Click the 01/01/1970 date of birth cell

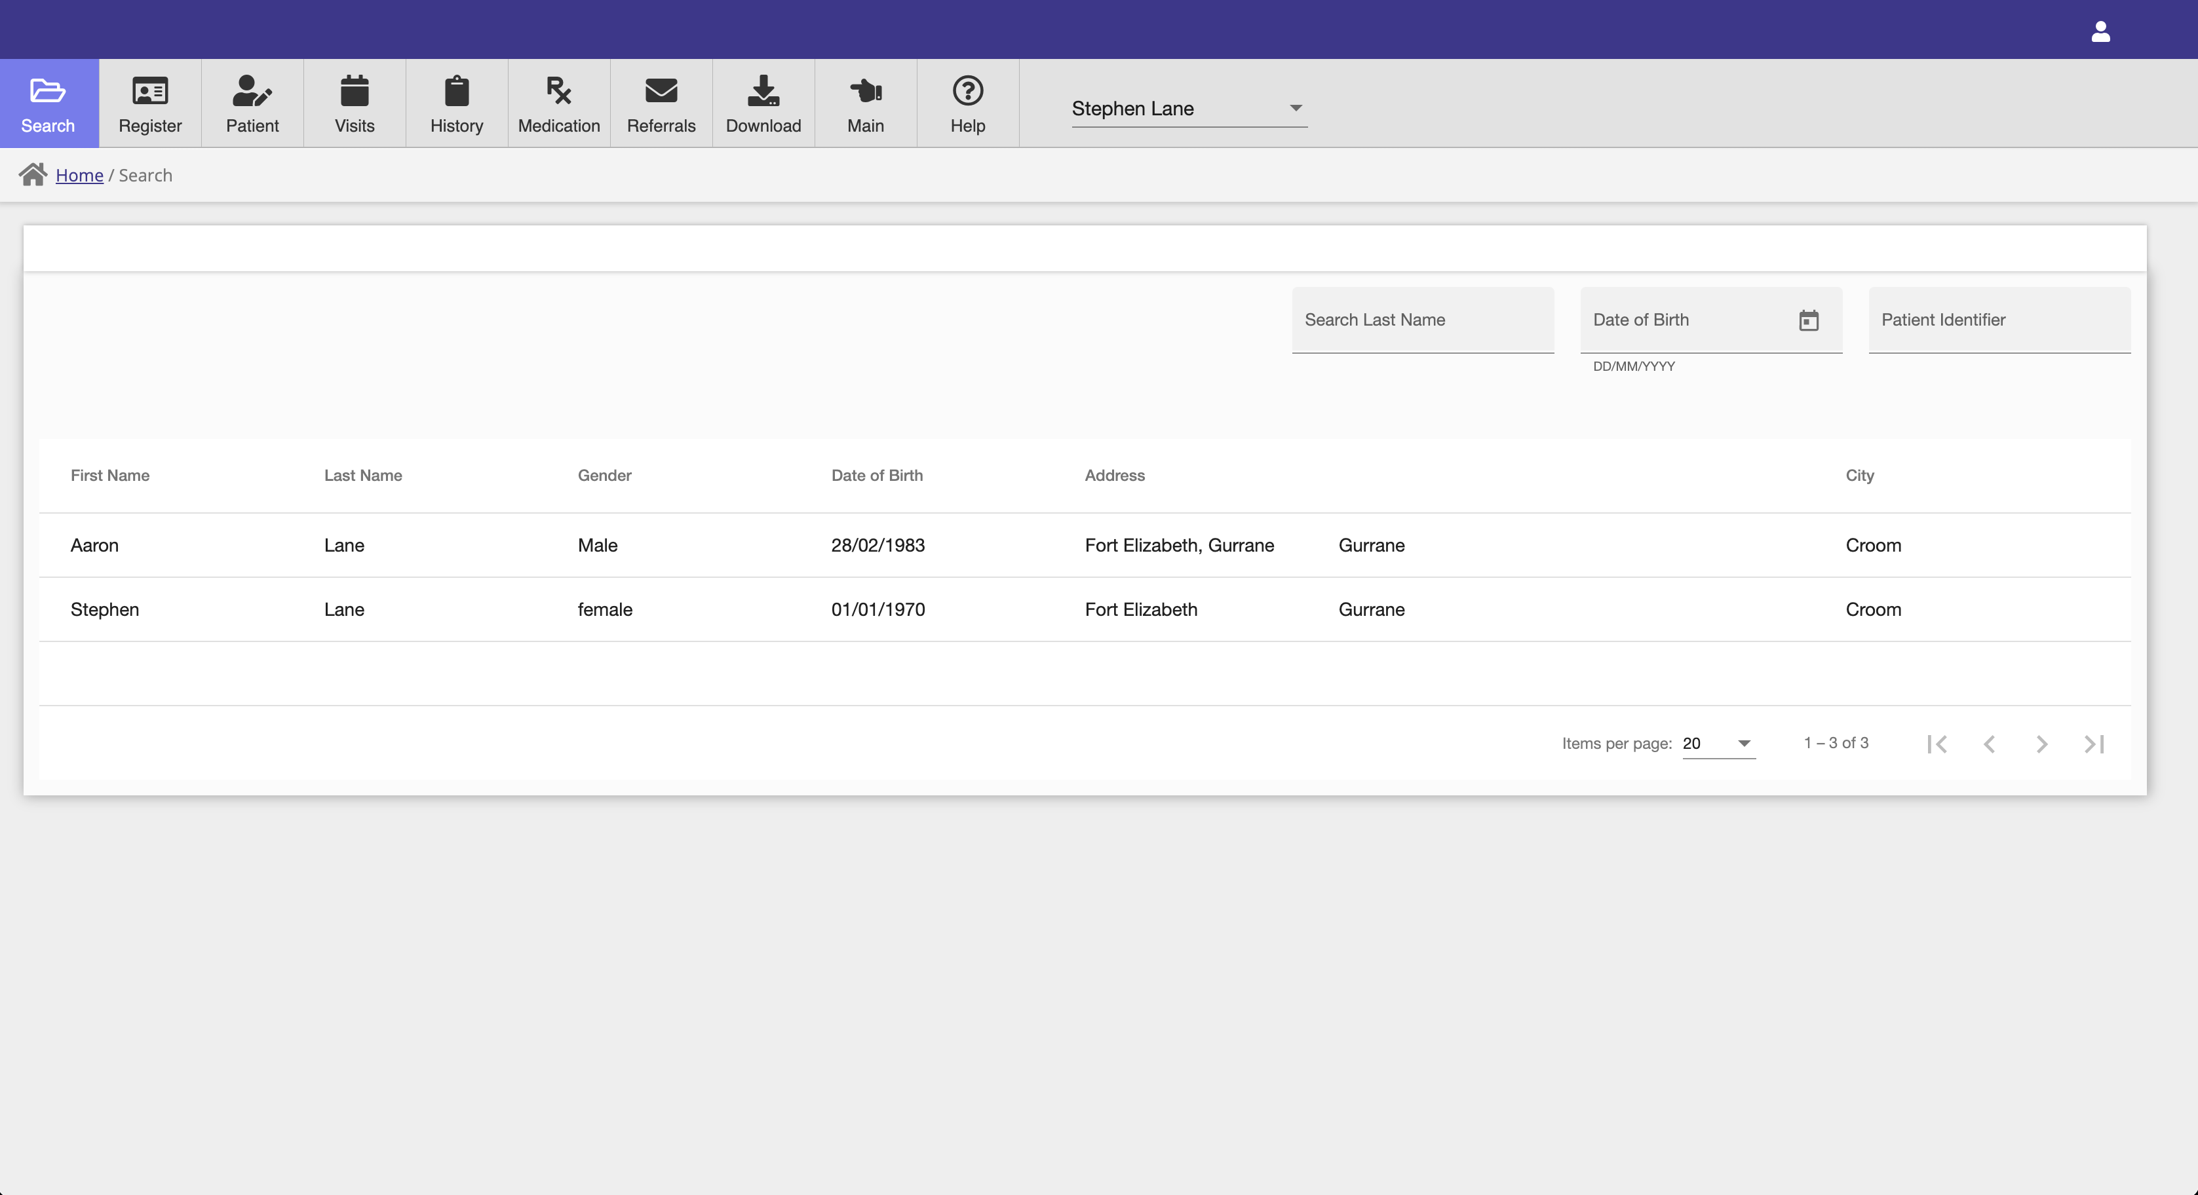tap(878, 609)
